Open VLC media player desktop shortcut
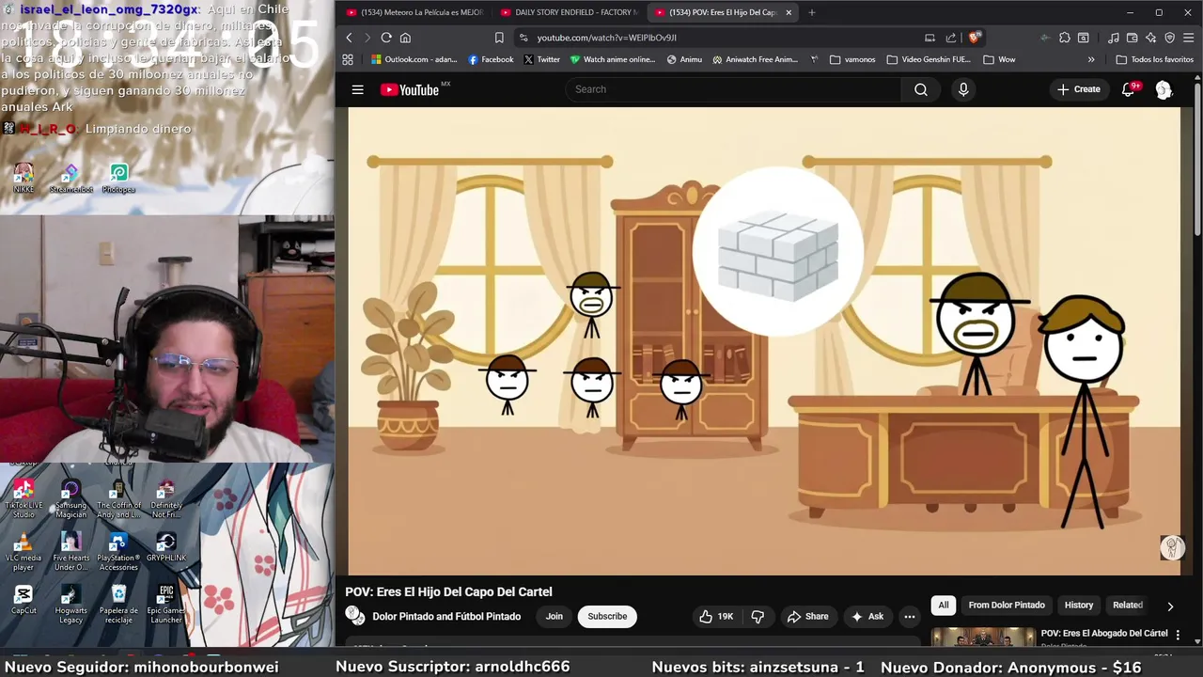Viewport: 1203px width, 677px height. click(23, 551)
